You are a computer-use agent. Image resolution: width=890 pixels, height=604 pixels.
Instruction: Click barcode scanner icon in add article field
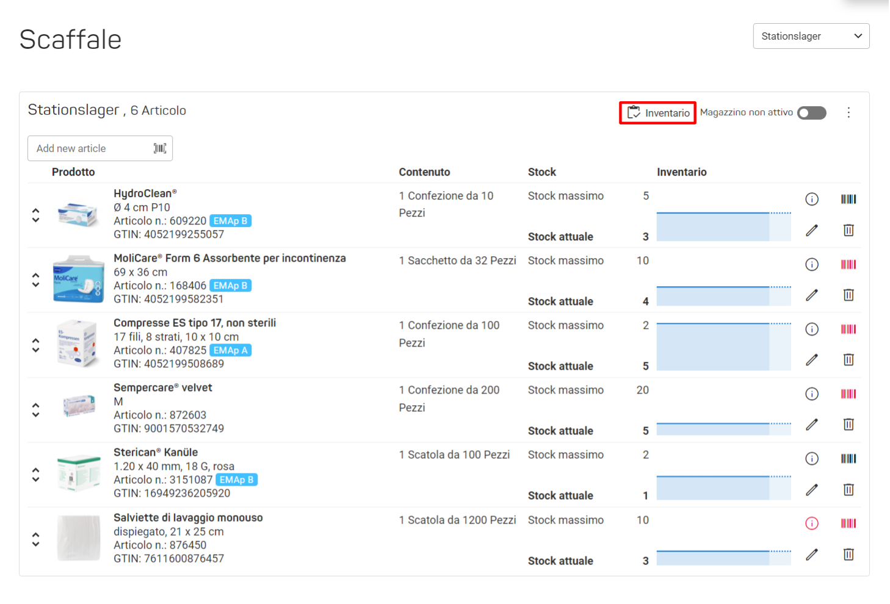pyautogui.click(x=160, y=148)
